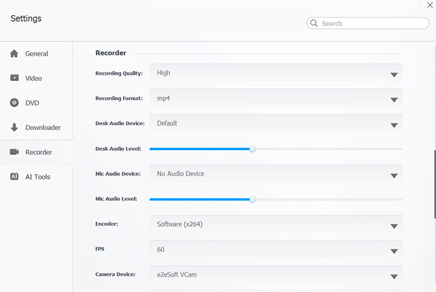The height and width of the screenshot is (292, 436).
Task: Open Encoder dropdown showing Software (x264)
Action: (276, 224)
